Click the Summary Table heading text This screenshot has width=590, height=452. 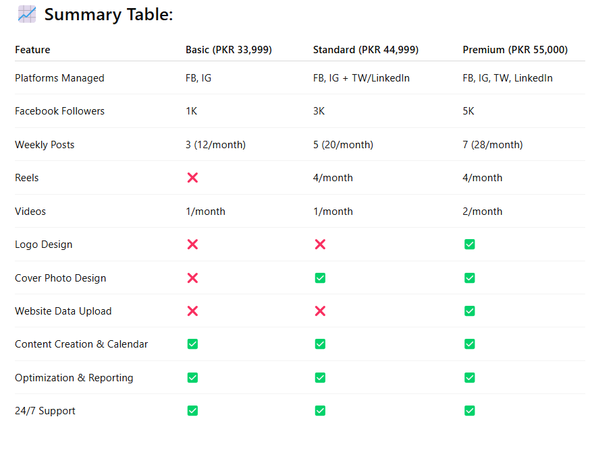click(x=109, y=15)
